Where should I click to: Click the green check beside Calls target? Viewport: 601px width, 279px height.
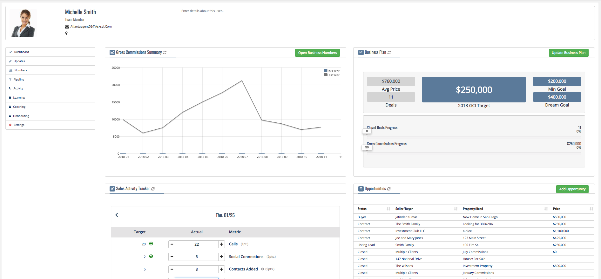click(151, 244)
